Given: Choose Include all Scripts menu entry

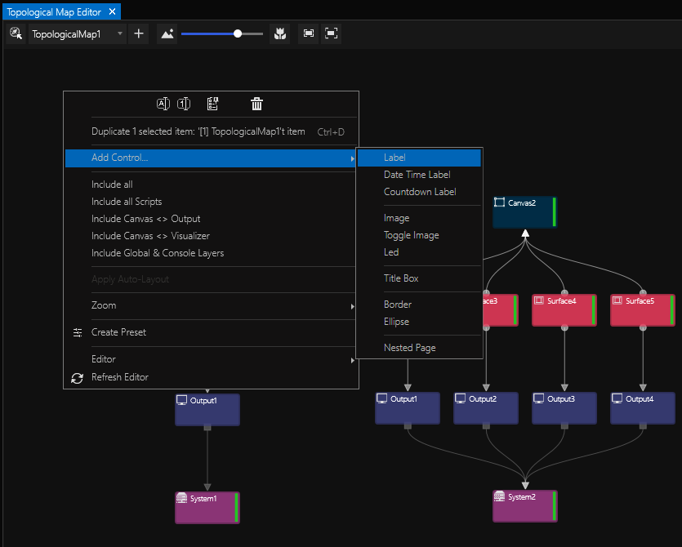Looking at the screenshot, I should pos(127,202).
